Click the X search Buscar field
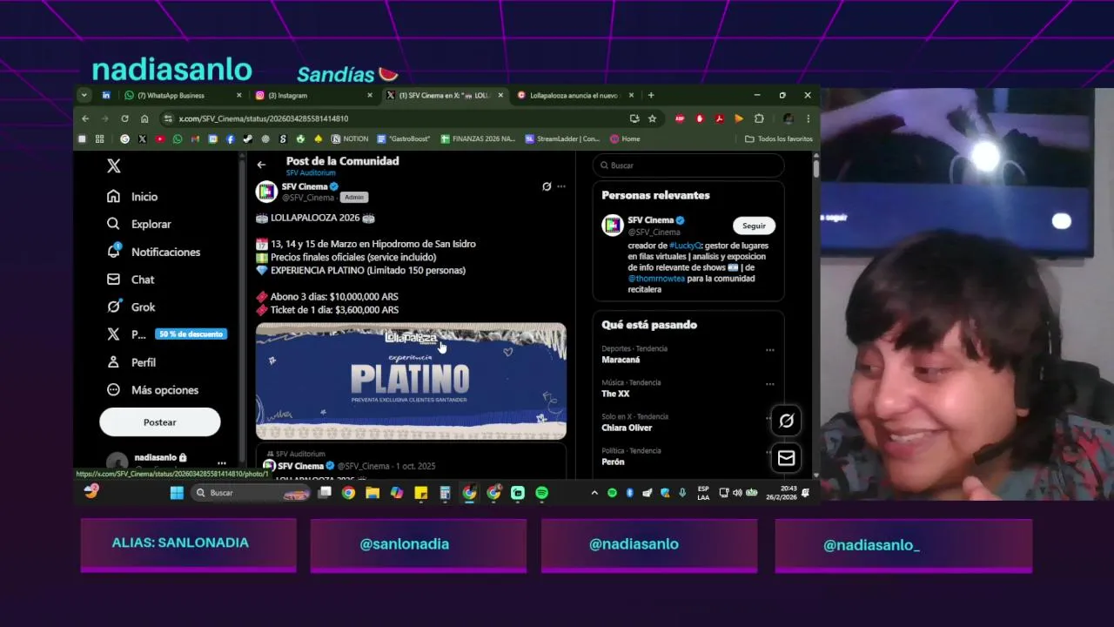Image resolution: width=1114 pixels, height=627 pixels. coord(688,165)
